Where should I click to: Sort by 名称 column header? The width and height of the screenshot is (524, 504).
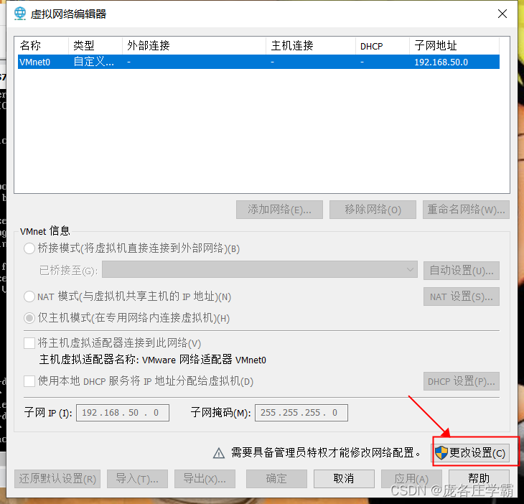click(x=43, y=45)
